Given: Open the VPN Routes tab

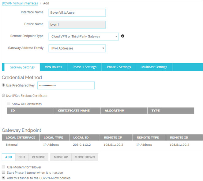Looking at the screenshot, I should (x=54, y=67).
